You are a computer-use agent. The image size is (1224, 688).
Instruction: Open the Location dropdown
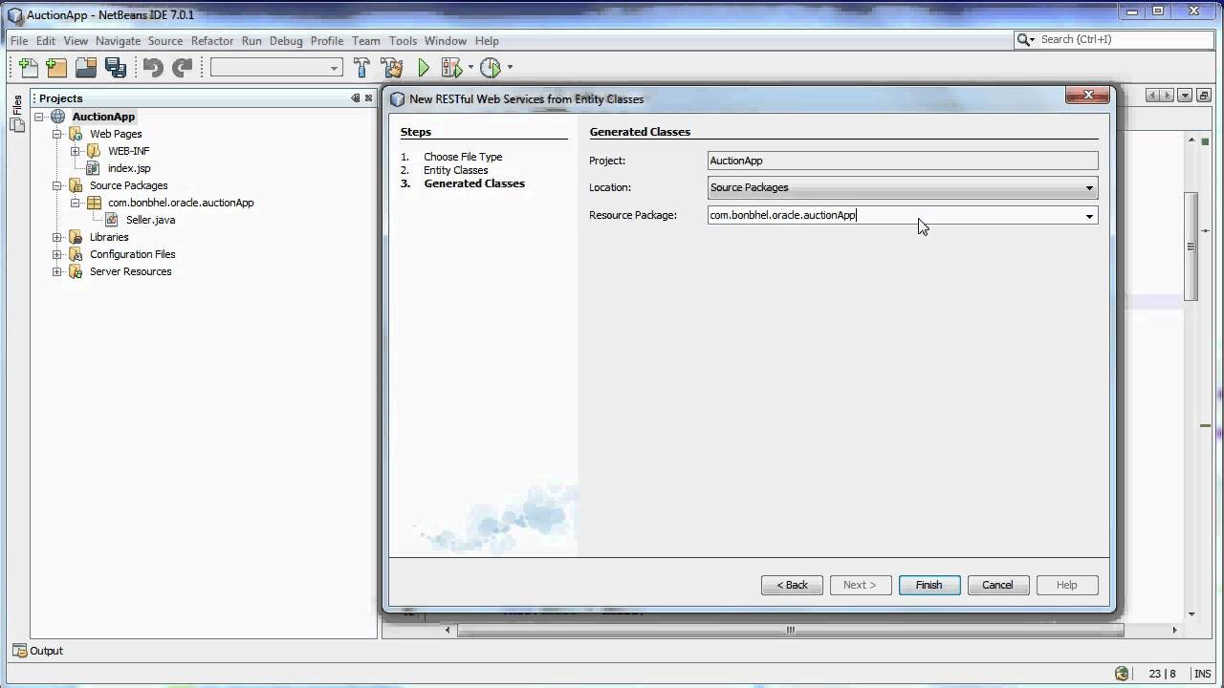pos(903,187)
